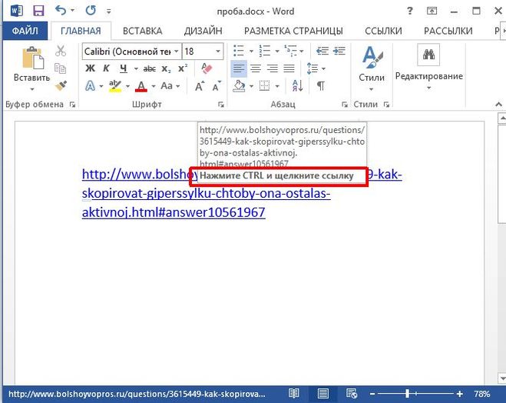Screen dimensions: 506x403
Task: Select the Format Painter brush icon
Action: click(x=61, y=85)
